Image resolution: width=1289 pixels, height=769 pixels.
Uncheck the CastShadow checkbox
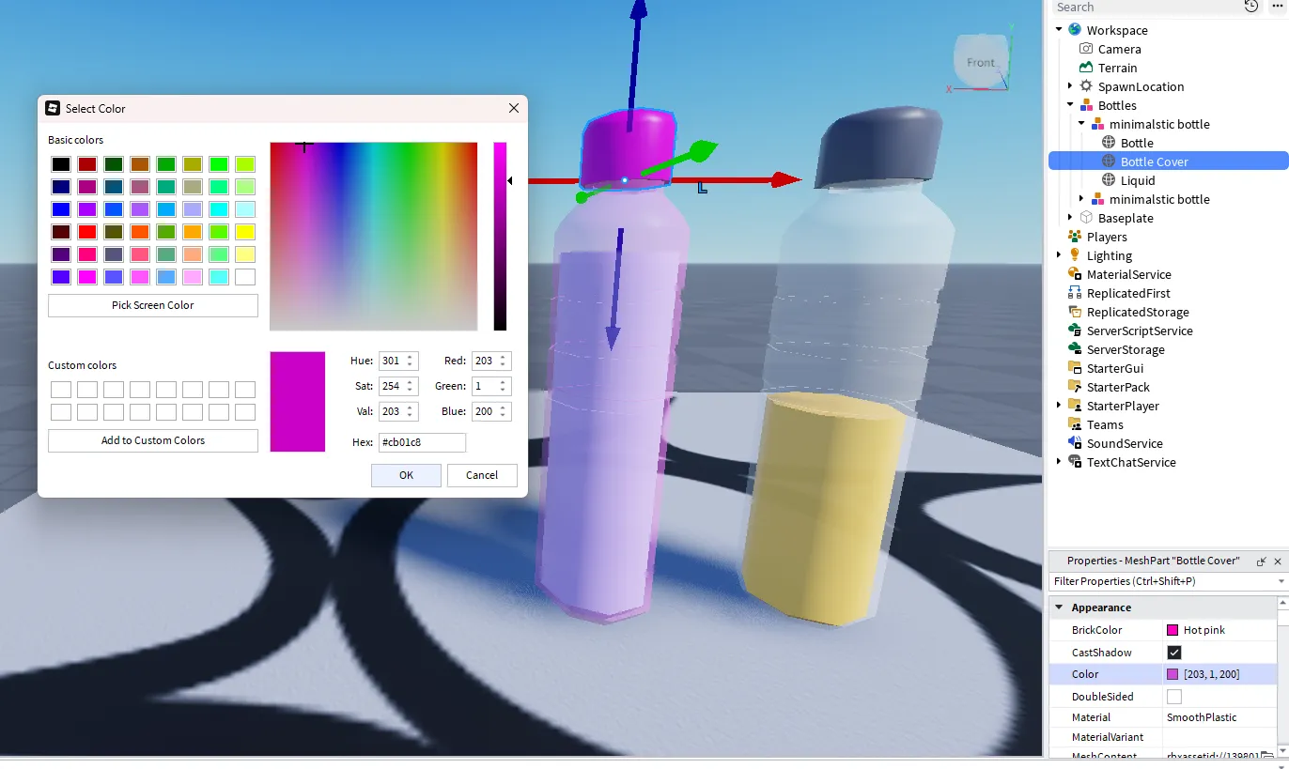(x=1173, y=653)
